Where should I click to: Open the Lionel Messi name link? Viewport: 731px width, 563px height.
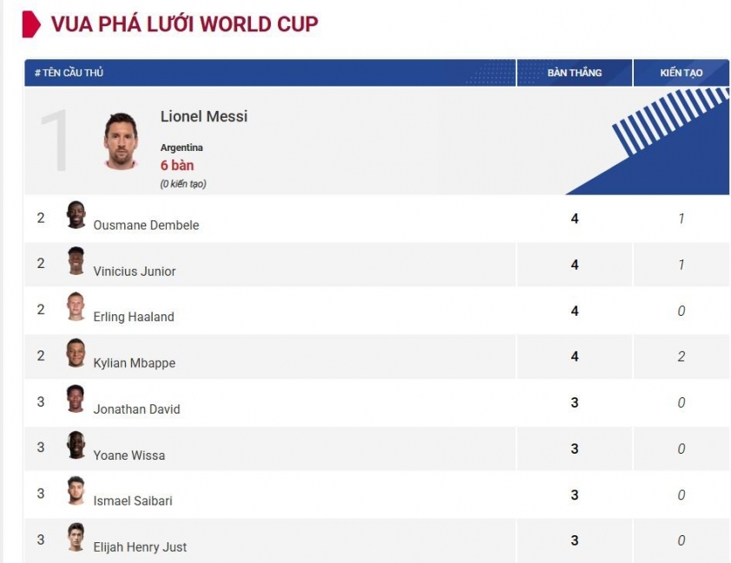[204, 116]
